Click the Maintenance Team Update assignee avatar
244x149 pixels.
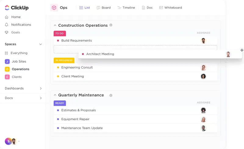click(203, 128)
